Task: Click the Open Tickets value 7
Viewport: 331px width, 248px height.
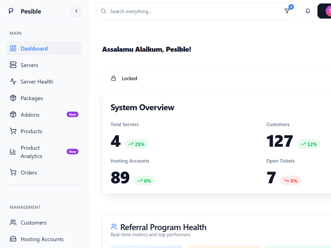Action: [x=271, y=177]
